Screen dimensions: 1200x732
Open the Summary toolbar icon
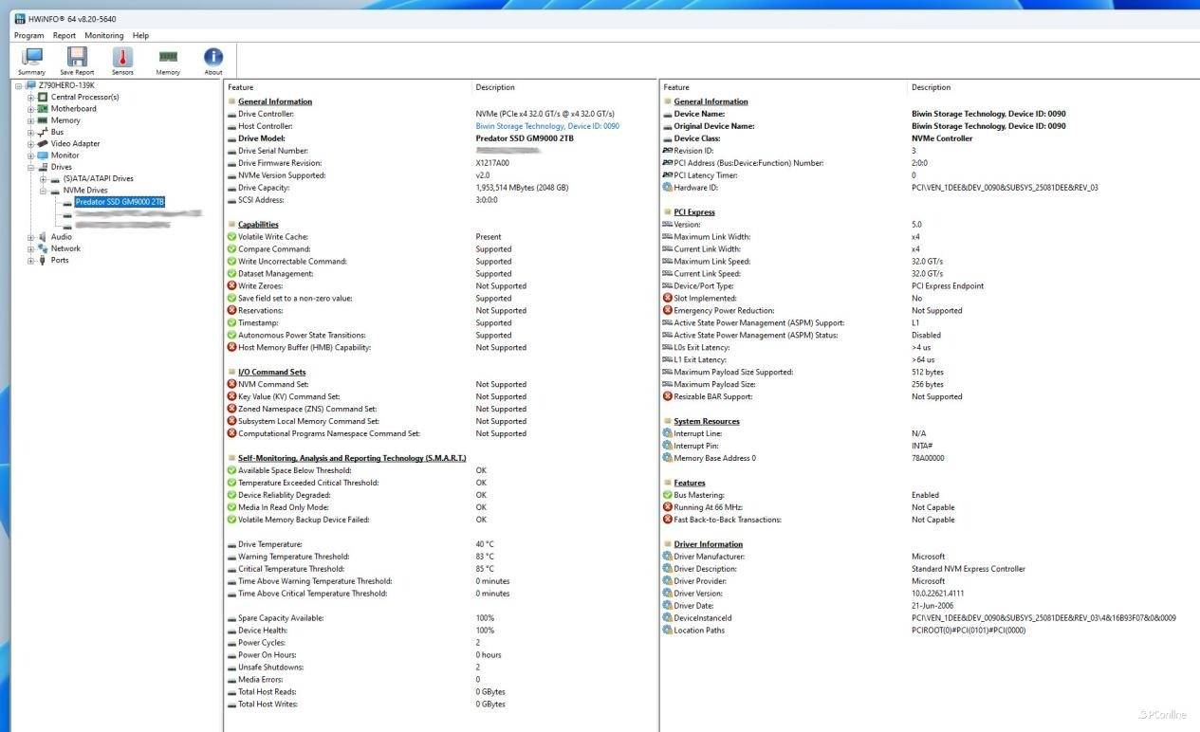coord(31,59)
